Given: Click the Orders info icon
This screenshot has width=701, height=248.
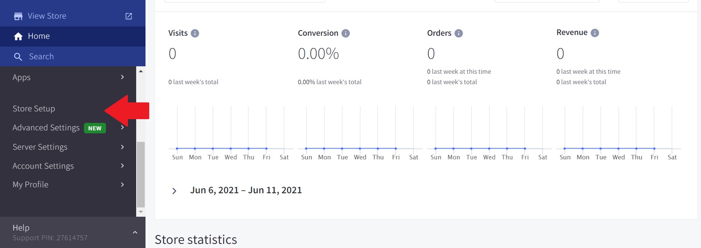Looking at the screenshot, I should coord(459,34).
